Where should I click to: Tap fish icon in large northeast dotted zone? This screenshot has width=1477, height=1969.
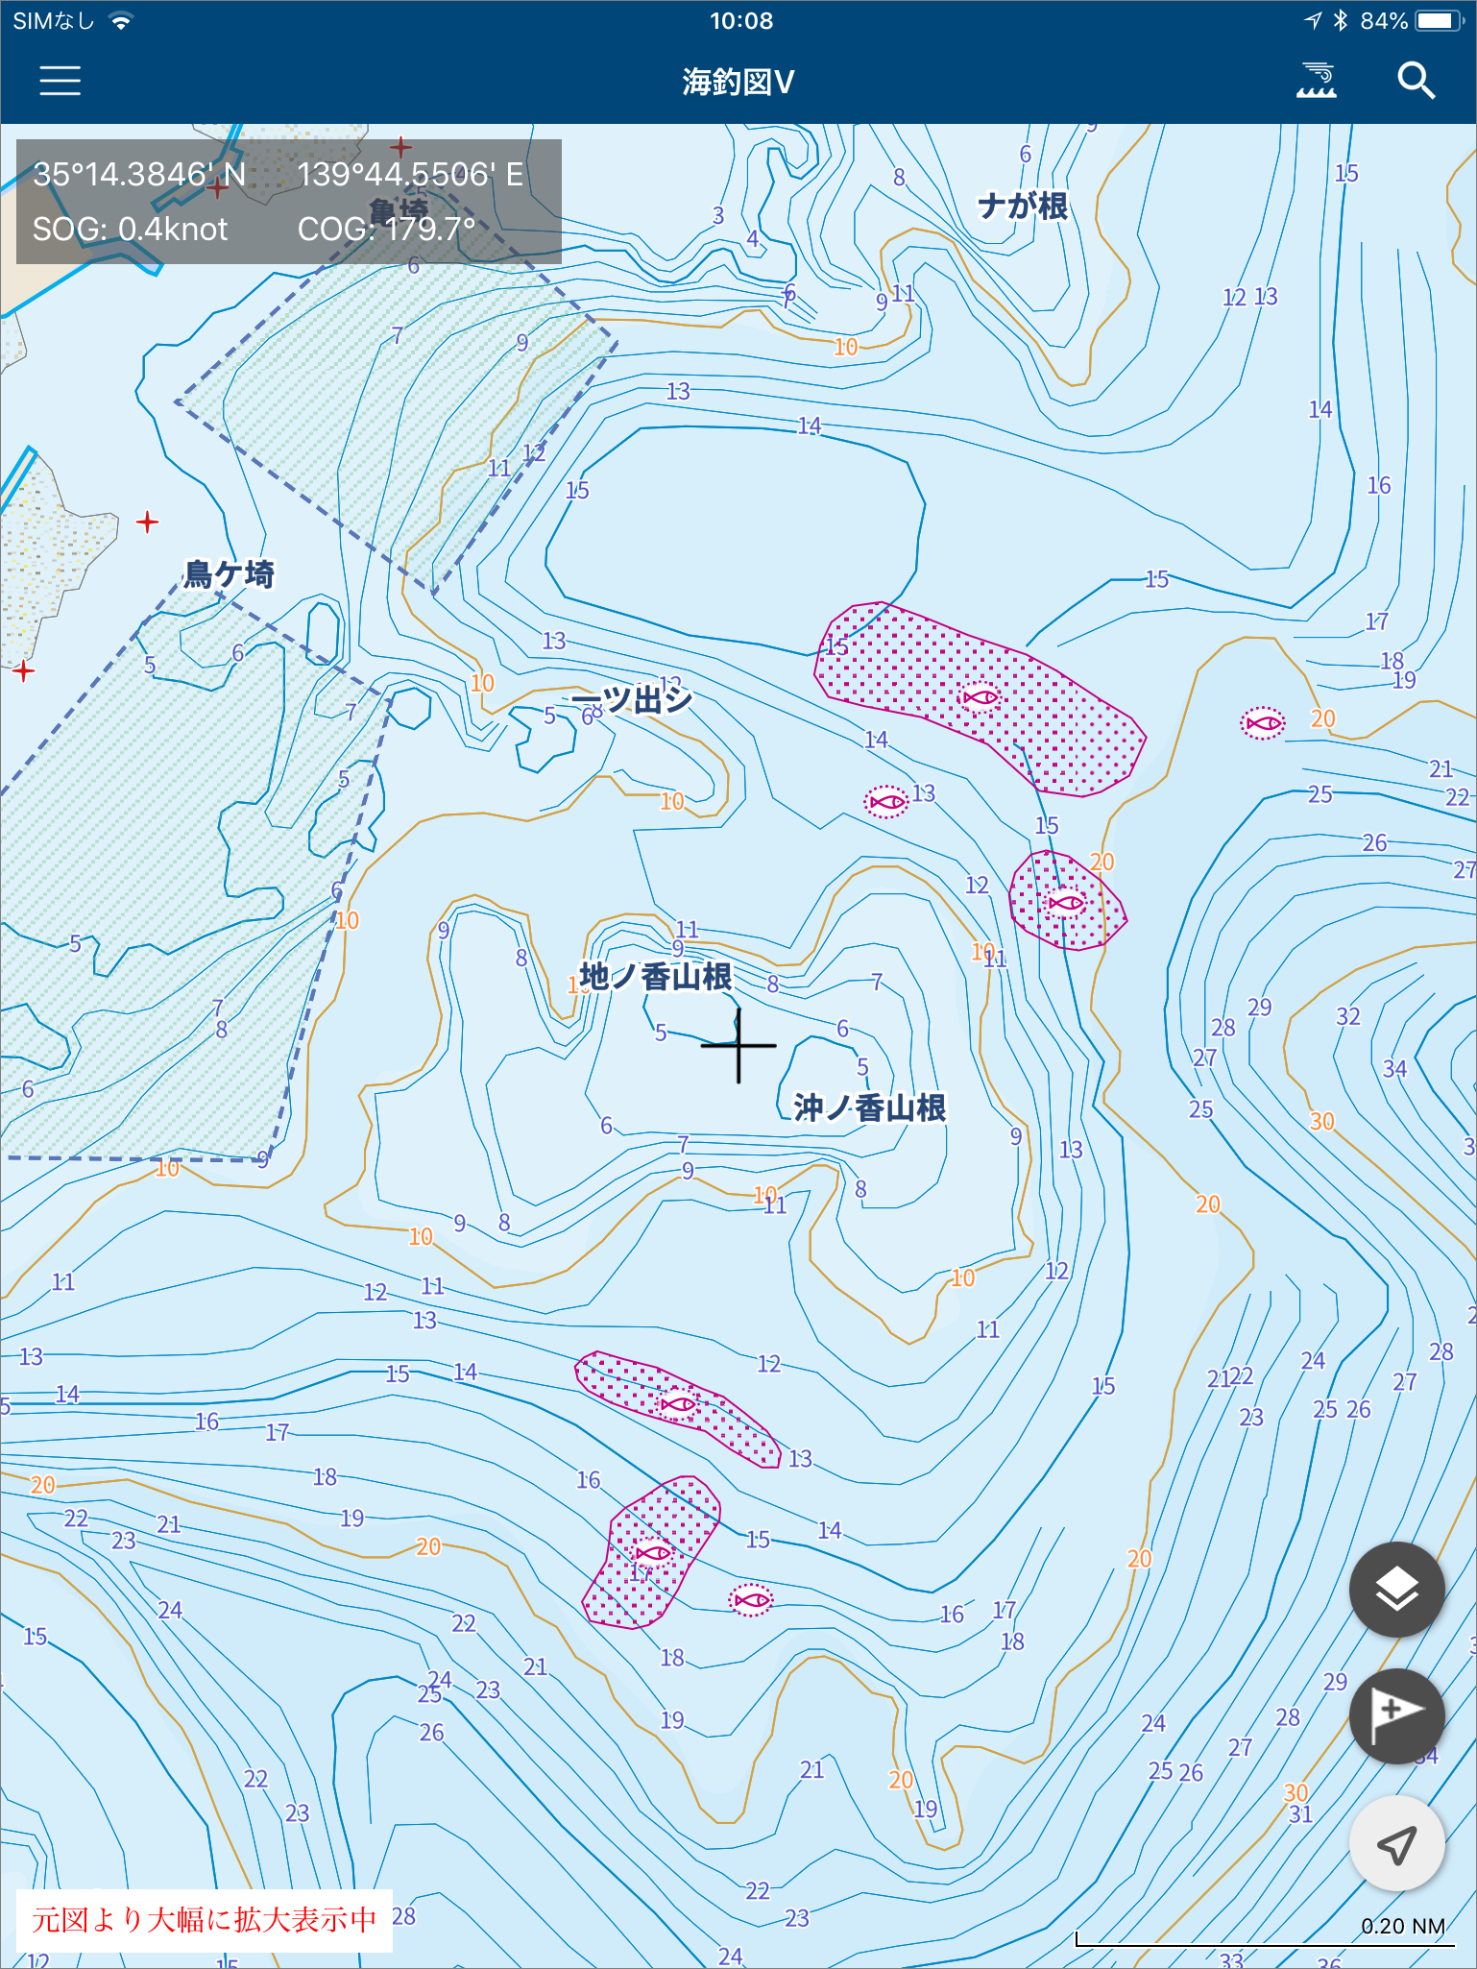point(981,697)
